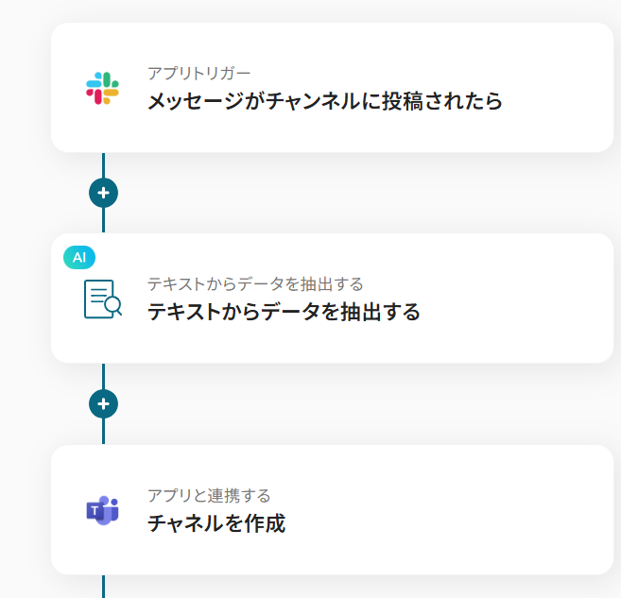Click the Microsoft Teams logo icon
621x598 pixels.
pos(102,510)
